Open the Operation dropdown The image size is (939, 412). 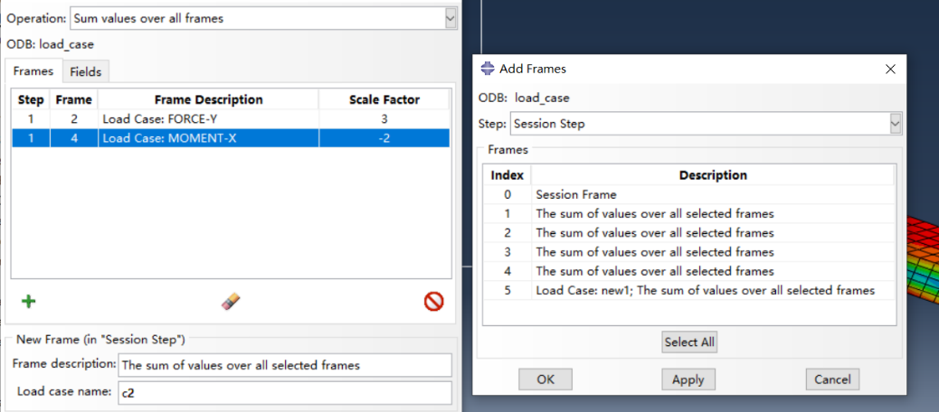point(451,18)
